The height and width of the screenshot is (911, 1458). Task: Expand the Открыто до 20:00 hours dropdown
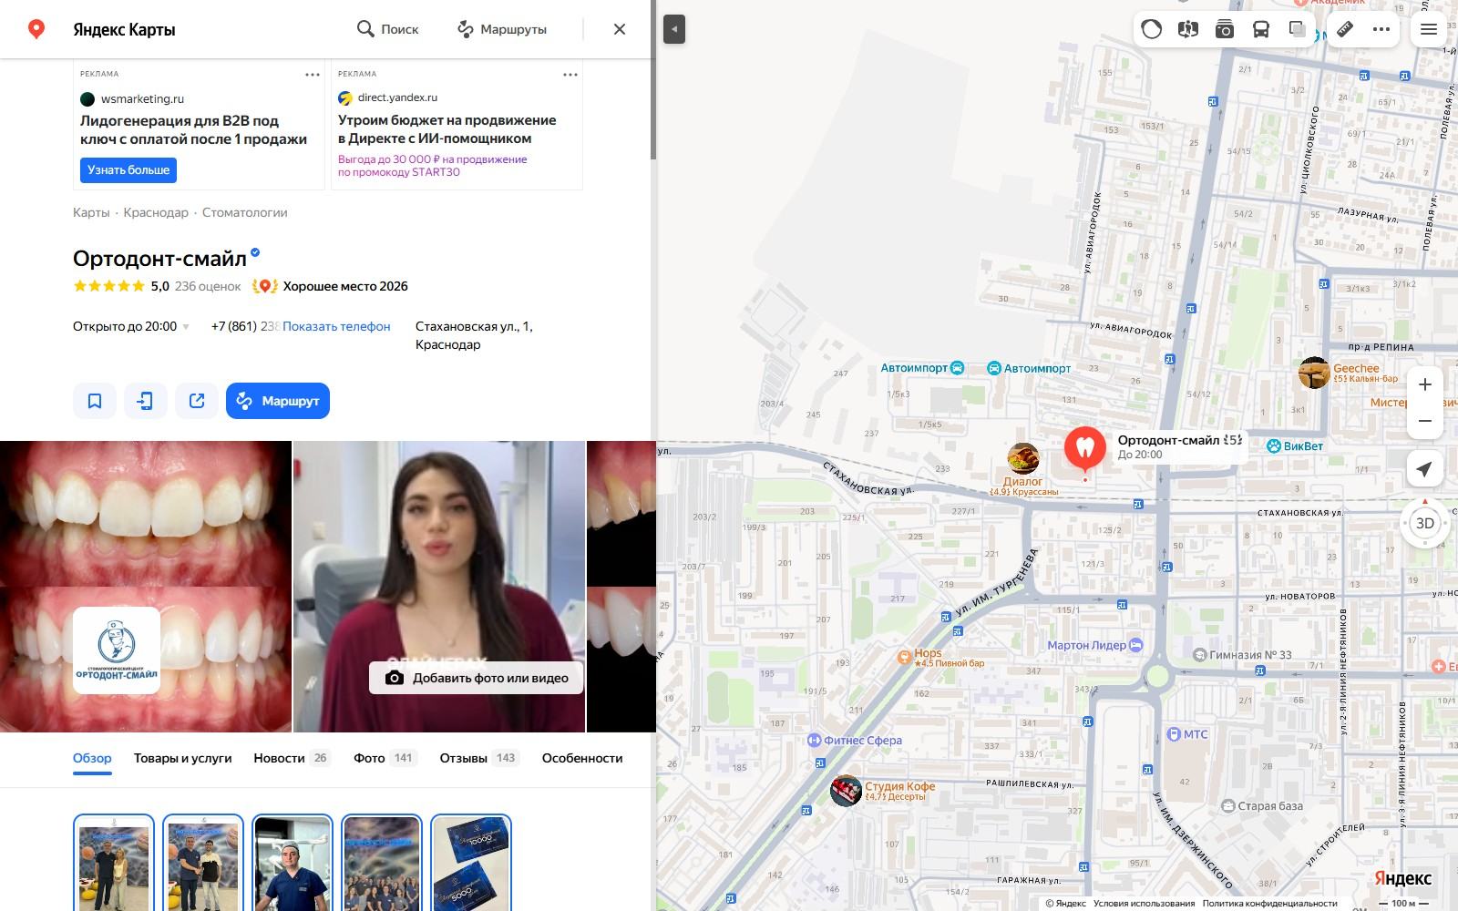(x=131, y=326)
